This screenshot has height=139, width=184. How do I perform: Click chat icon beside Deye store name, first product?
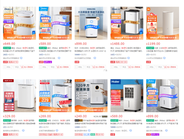point(21,58)
